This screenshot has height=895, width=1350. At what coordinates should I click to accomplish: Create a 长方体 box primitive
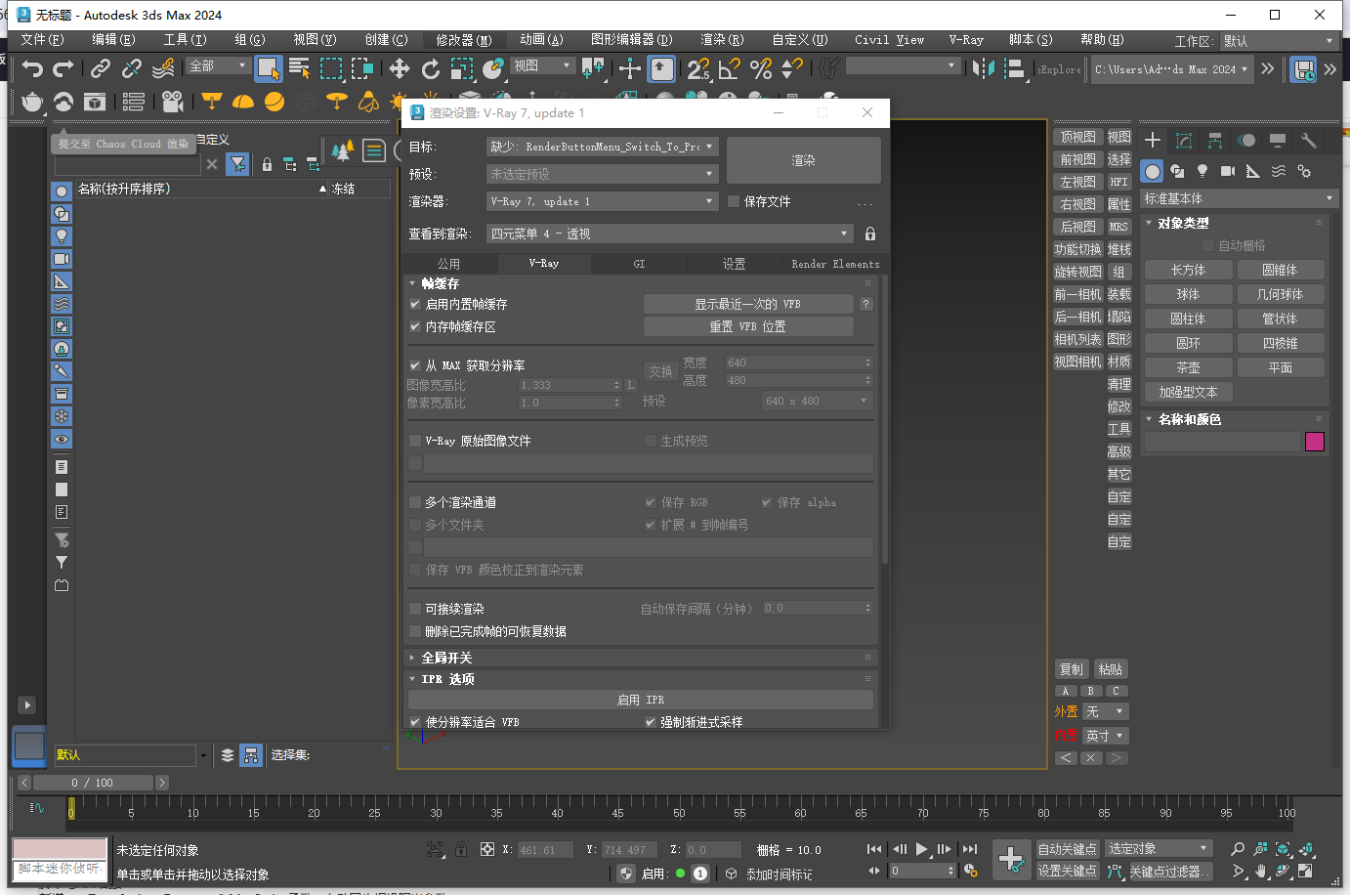1188,270
